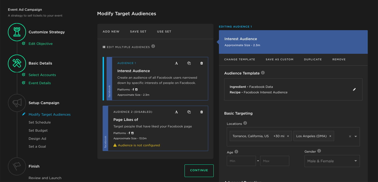The width and height of the screenshot is (378, 182).
Task: Remove Los Angeles (DMA) location tag
Action: click(330, 136)
